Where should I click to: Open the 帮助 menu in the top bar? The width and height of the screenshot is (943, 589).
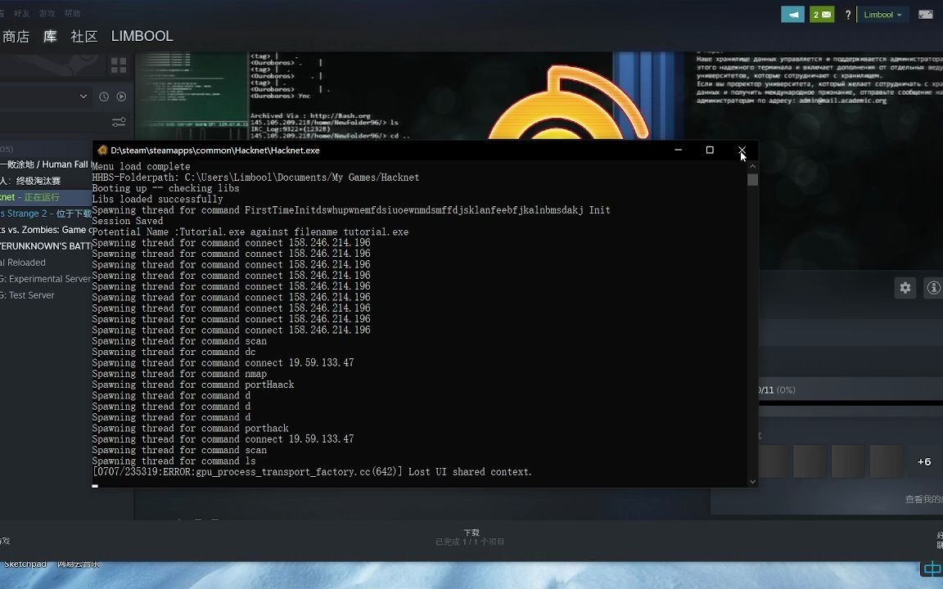(x=72, y=13)
